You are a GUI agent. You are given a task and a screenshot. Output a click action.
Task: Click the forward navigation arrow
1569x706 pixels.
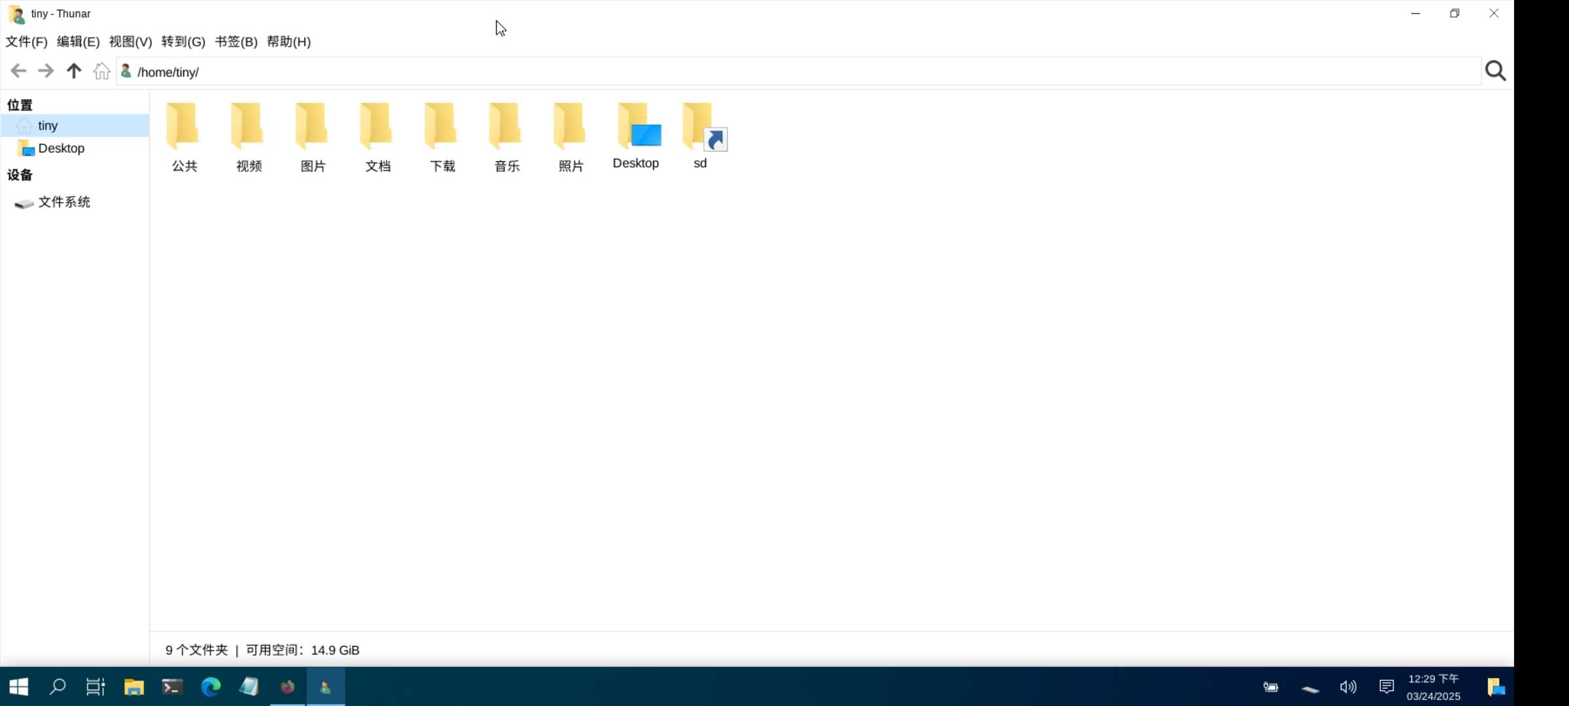[x=45, y=71]
